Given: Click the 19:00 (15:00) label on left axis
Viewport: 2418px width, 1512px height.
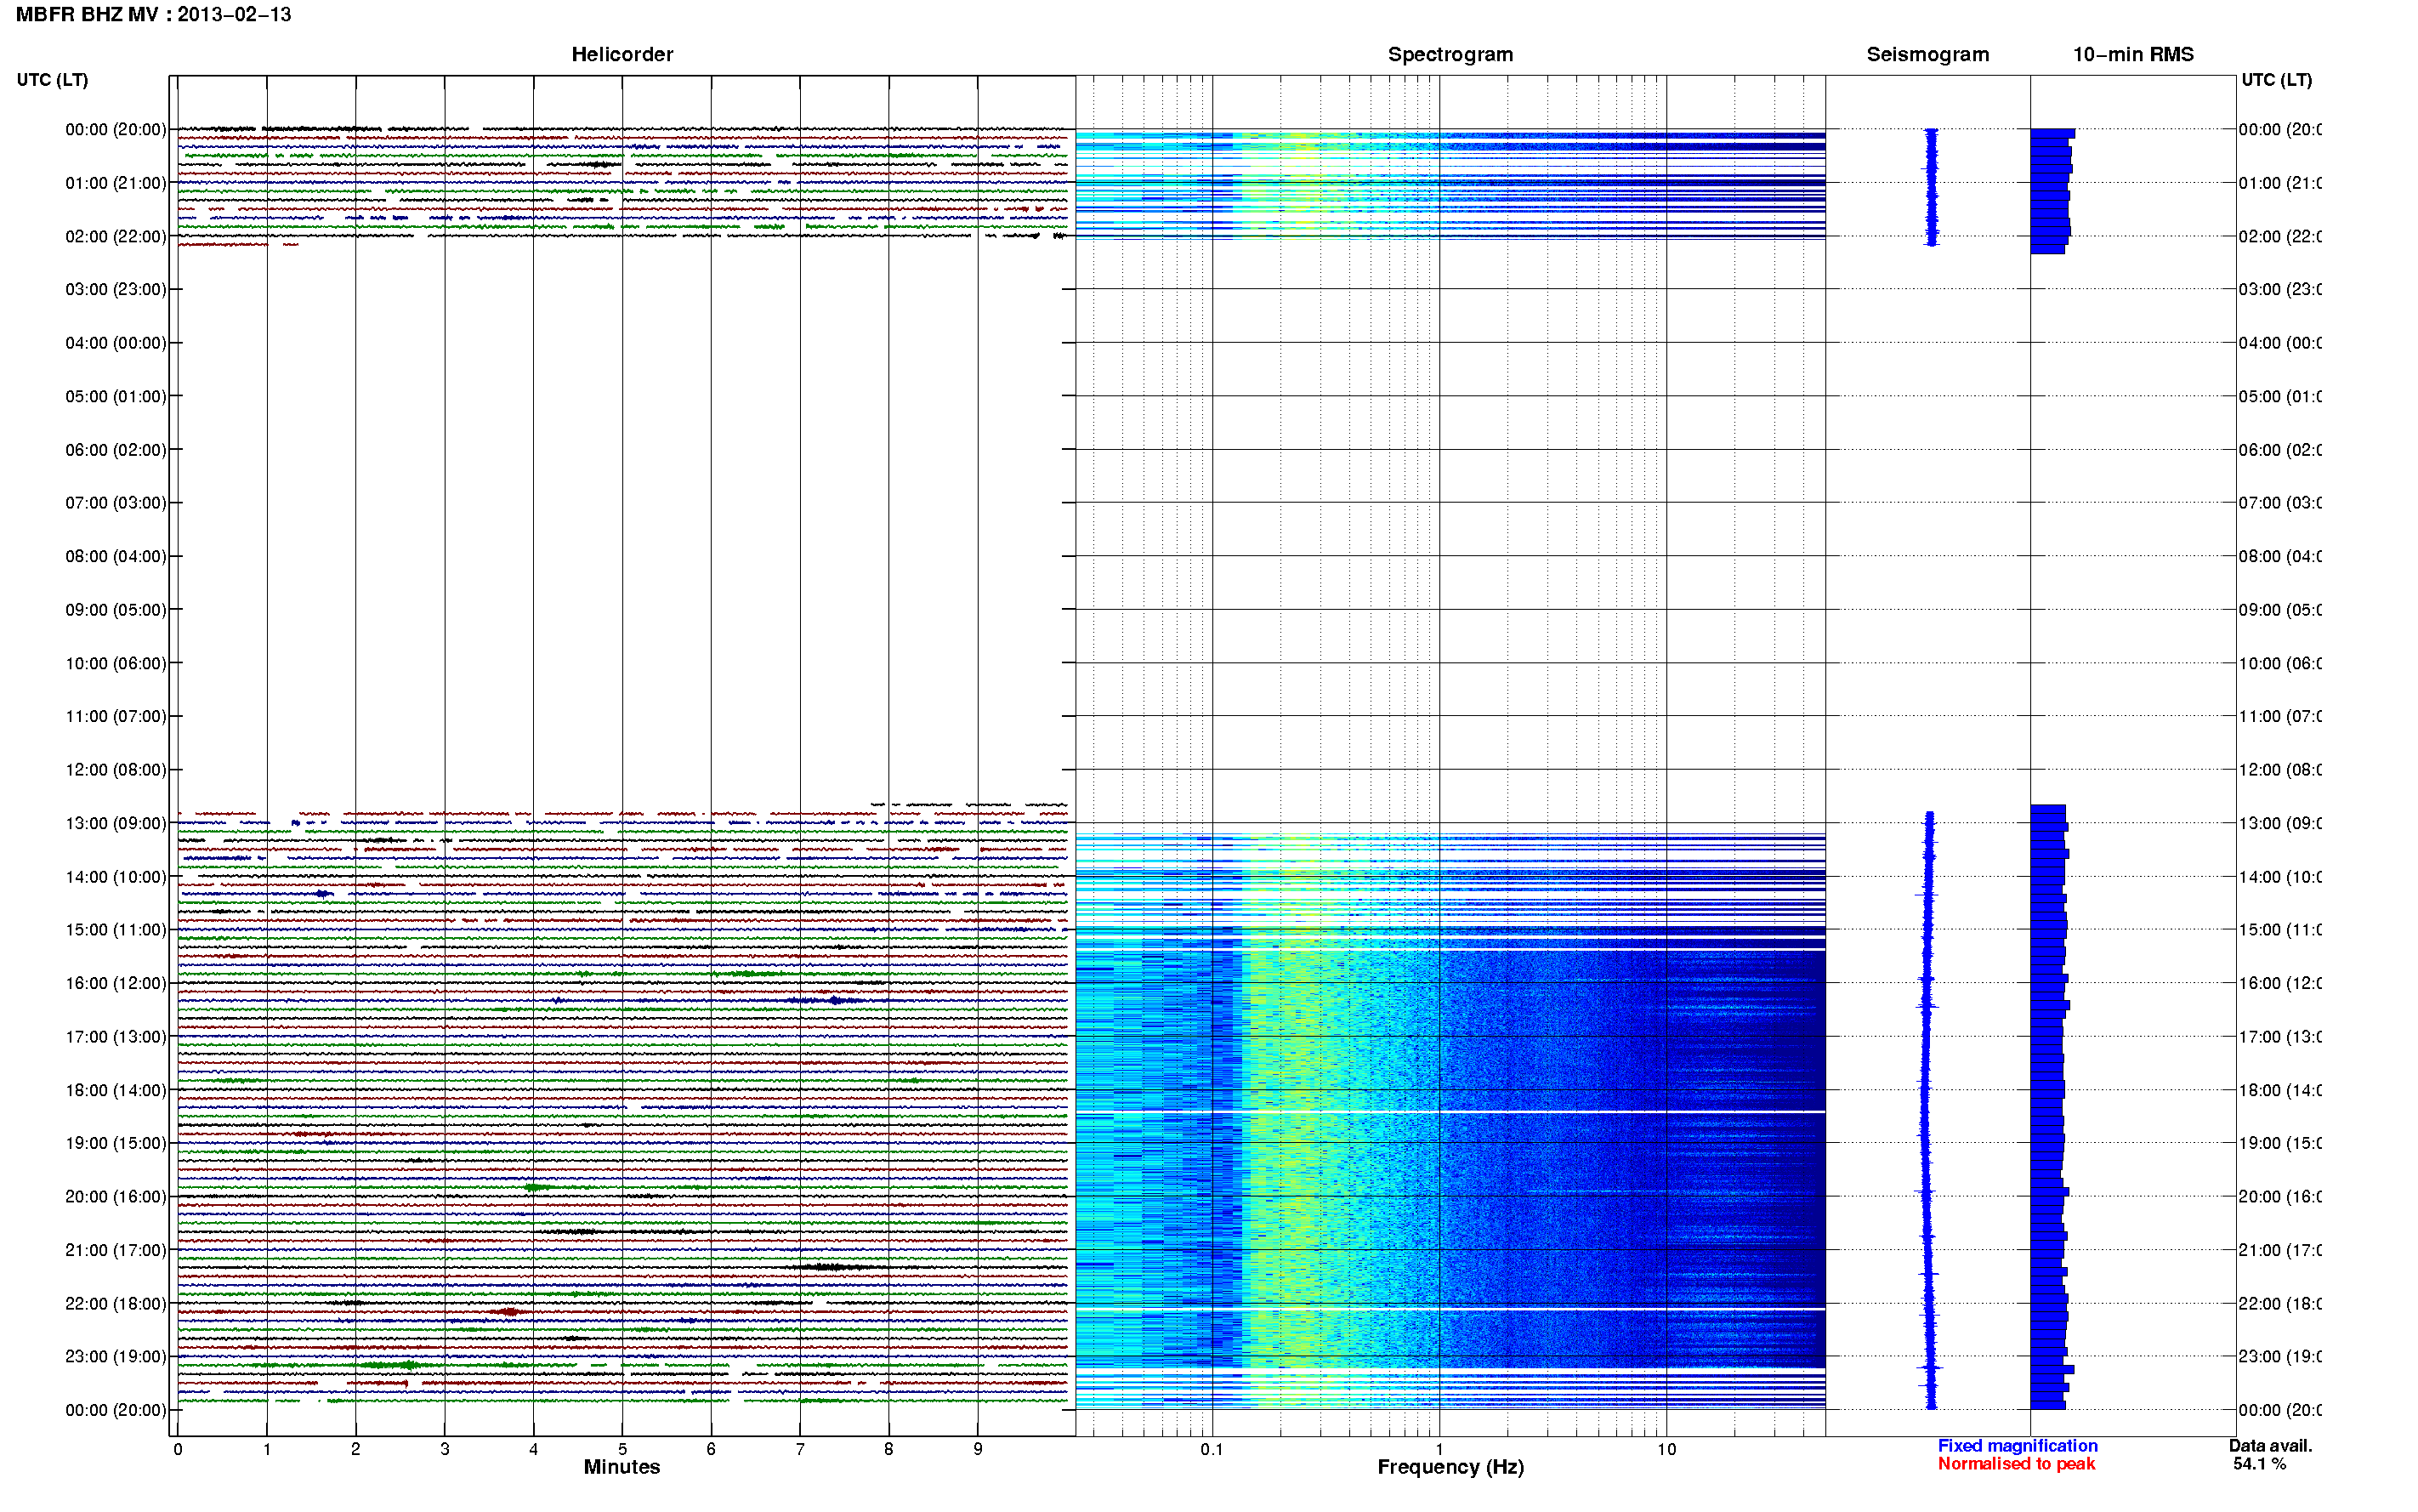Looking at the screenshot, I should 116,1144.
